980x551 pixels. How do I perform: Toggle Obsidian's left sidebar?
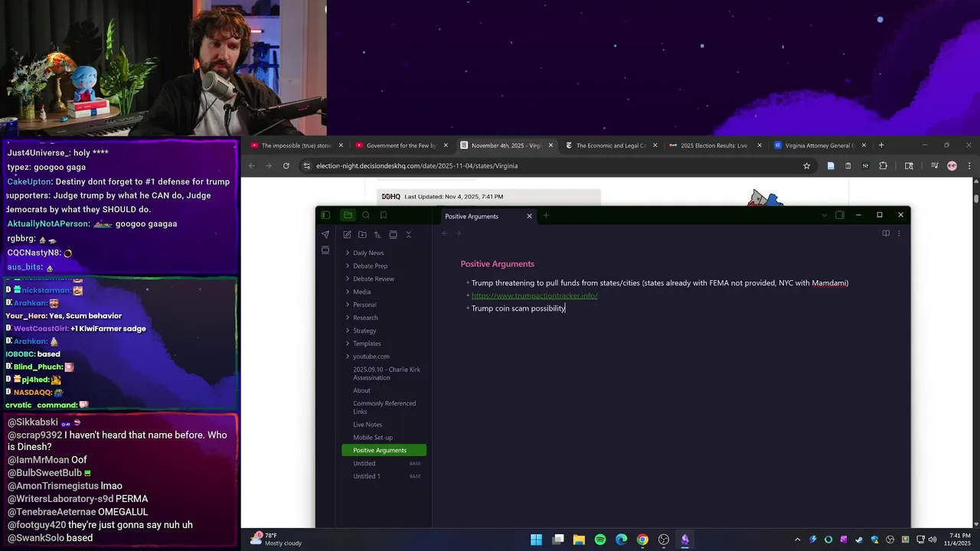[325, 216]
